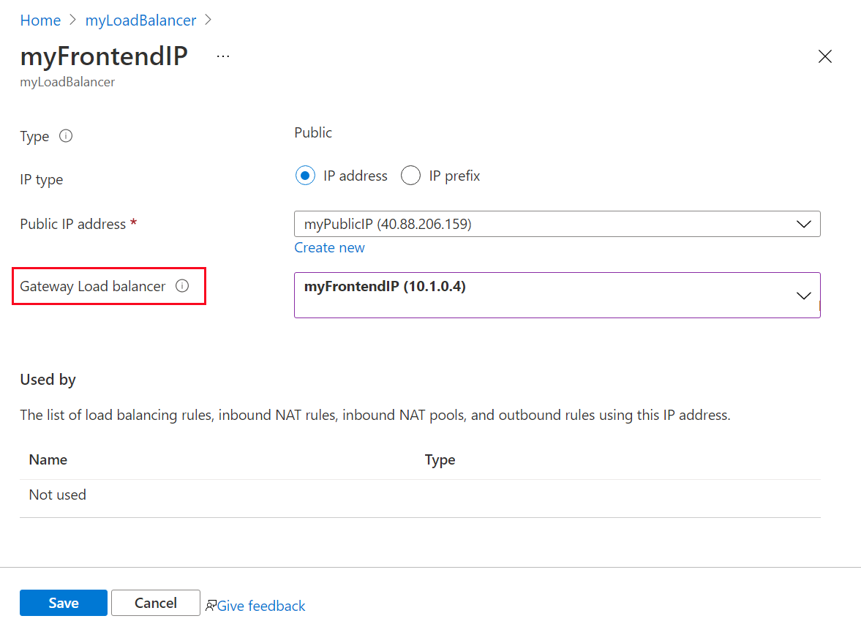Go to Home breadcrumb

pos(40,20)
